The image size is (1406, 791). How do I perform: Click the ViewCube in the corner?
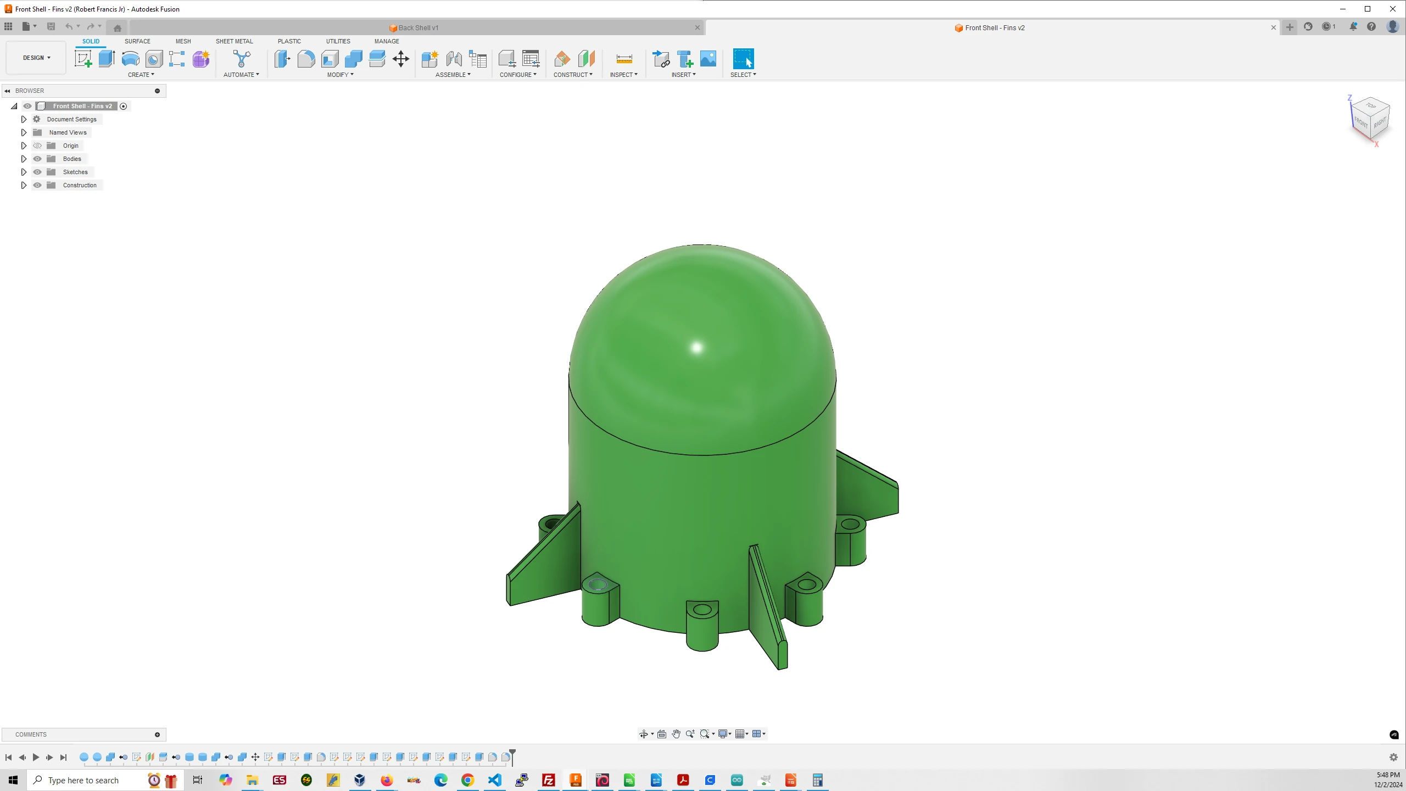(x=1370, y=120)
